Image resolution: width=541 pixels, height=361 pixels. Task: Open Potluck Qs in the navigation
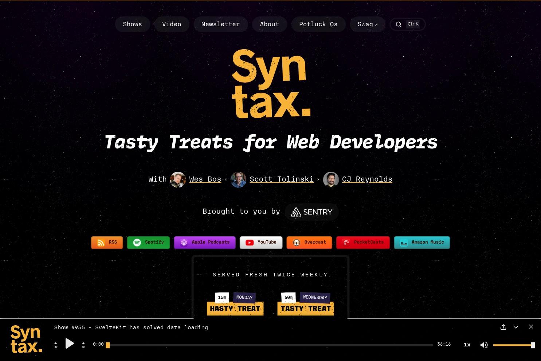coord(318,24)
